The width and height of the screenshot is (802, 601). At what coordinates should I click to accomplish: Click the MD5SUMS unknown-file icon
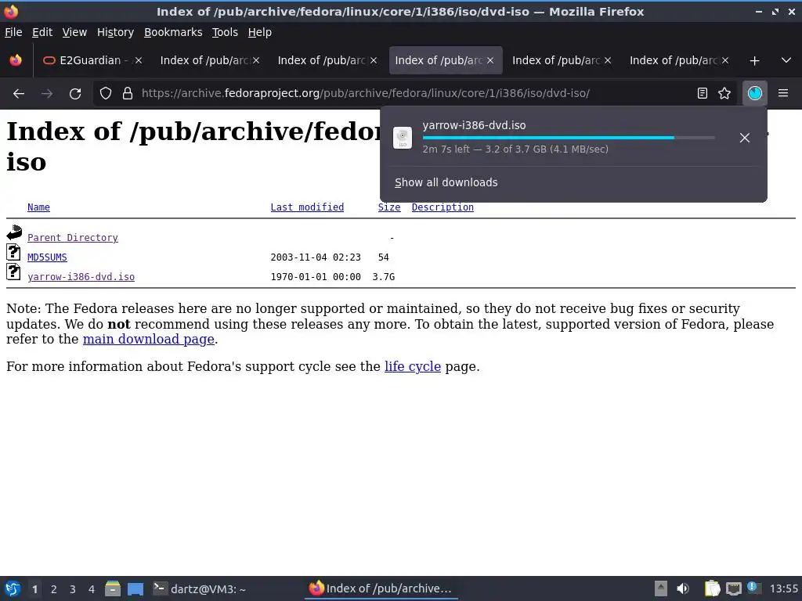(13, 253)
